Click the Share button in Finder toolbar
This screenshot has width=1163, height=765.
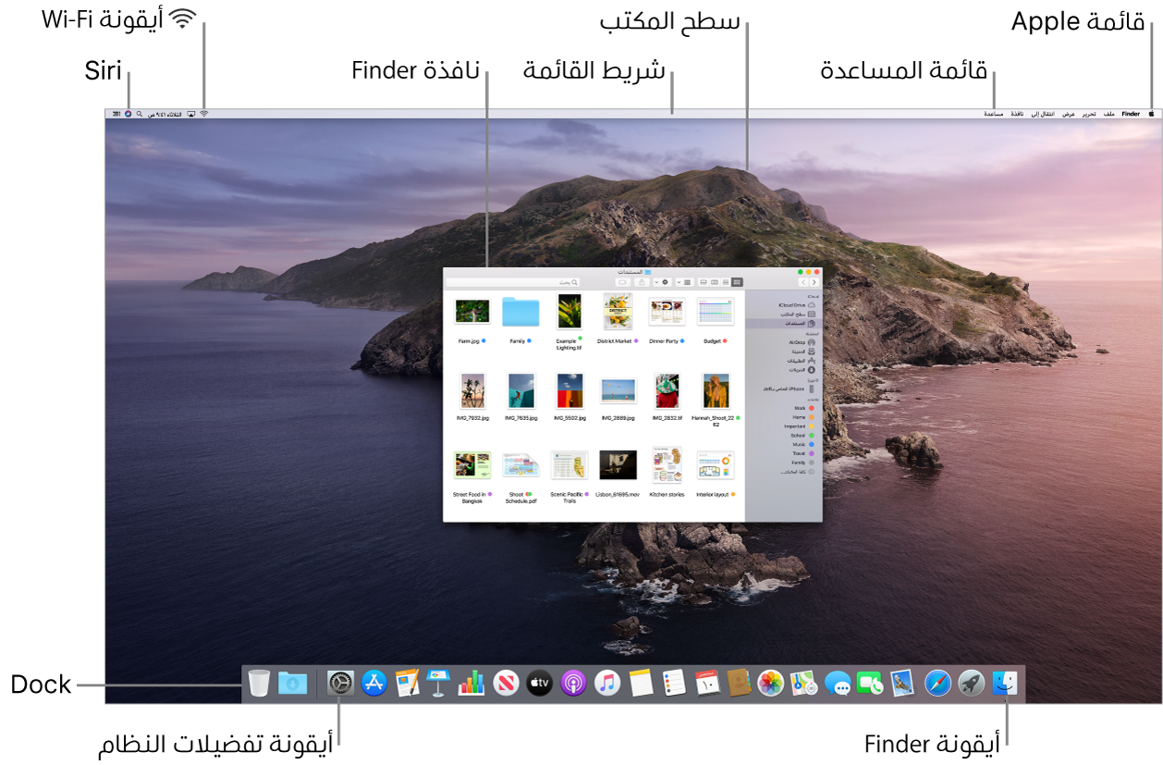pos(642,282)
